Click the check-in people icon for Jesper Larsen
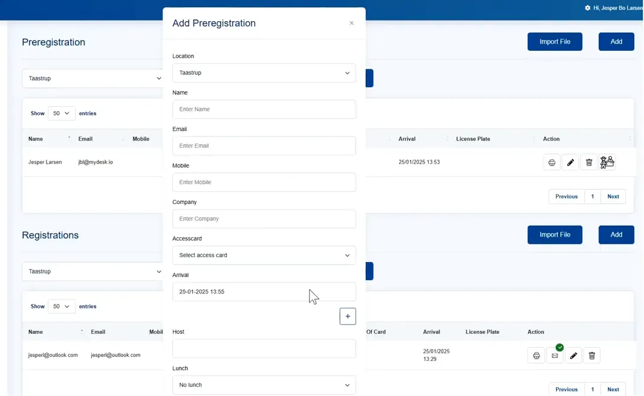This screenshot has width=644, height=396. (607, 162)
